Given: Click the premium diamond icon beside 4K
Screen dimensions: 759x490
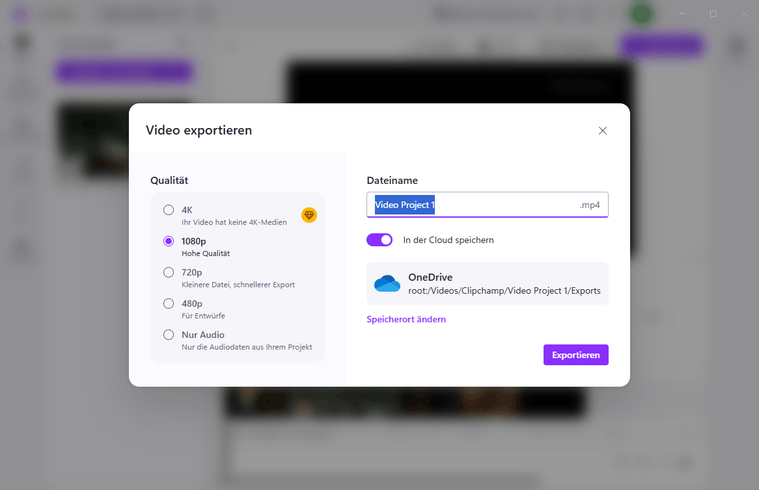Looking at the screenshot, I should pos(309,215).
